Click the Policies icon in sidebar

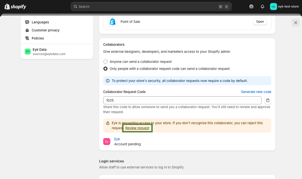(27, 38)
